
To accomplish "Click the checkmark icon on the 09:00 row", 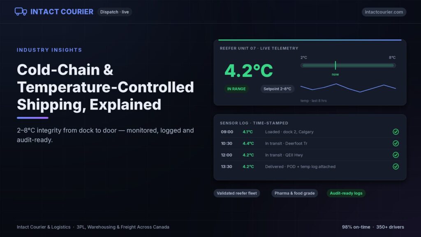I will point(396,132).
